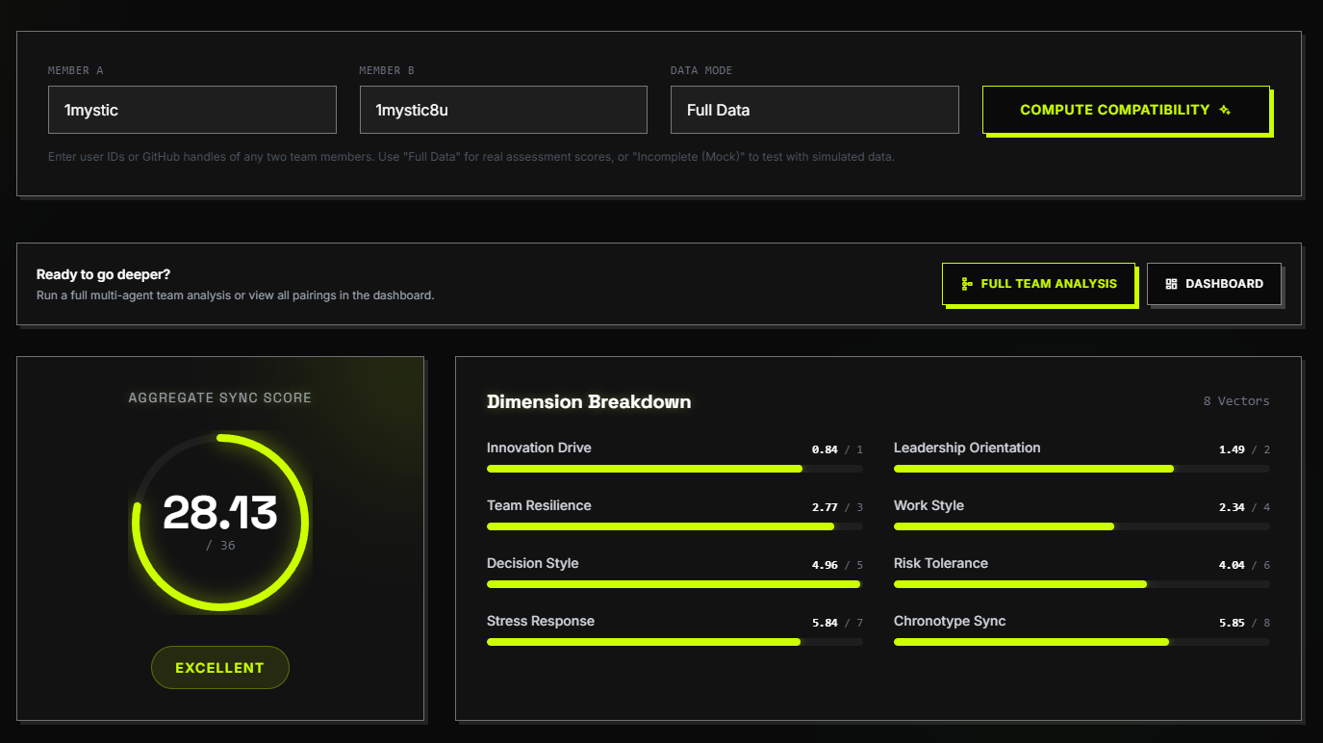Screen dimensions: 1323x743
Task: Click the Decision Style progress bar
Action: click(674, 584)
